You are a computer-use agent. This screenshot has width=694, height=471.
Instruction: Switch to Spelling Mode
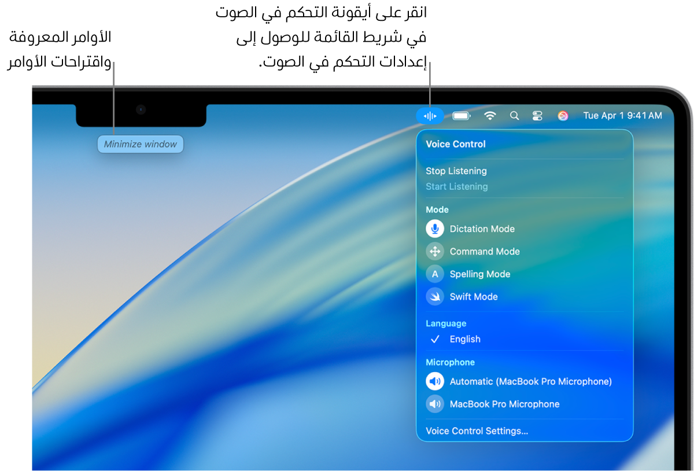click(x=480, y=274)
